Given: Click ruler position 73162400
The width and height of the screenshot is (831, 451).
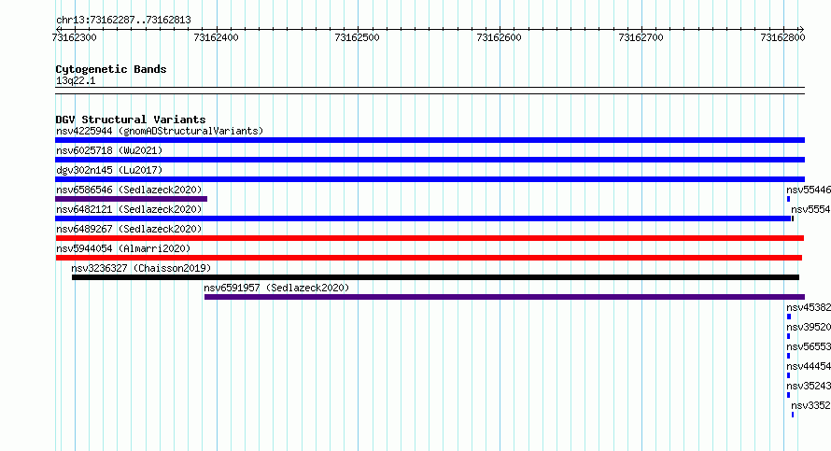Looking at the screenshot, I should tap(217, 37).
